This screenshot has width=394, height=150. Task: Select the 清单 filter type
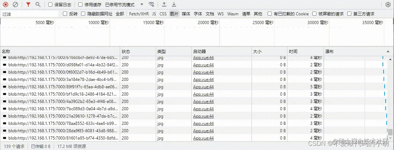246,14
